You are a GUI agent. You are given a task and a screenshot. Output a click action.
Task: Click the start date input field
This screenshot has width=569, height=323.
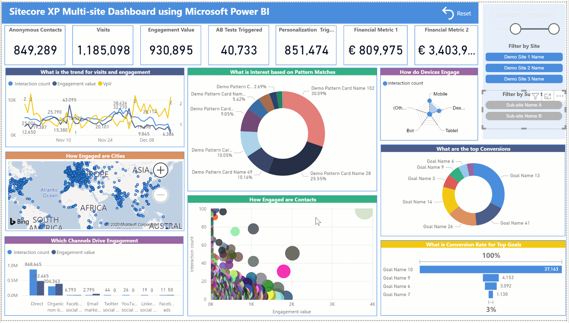[507, 15]
